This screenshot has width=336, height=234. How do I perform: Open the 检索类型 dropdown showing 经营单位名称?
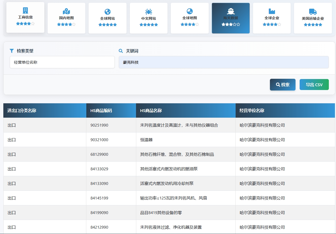[x=62, y=62]
